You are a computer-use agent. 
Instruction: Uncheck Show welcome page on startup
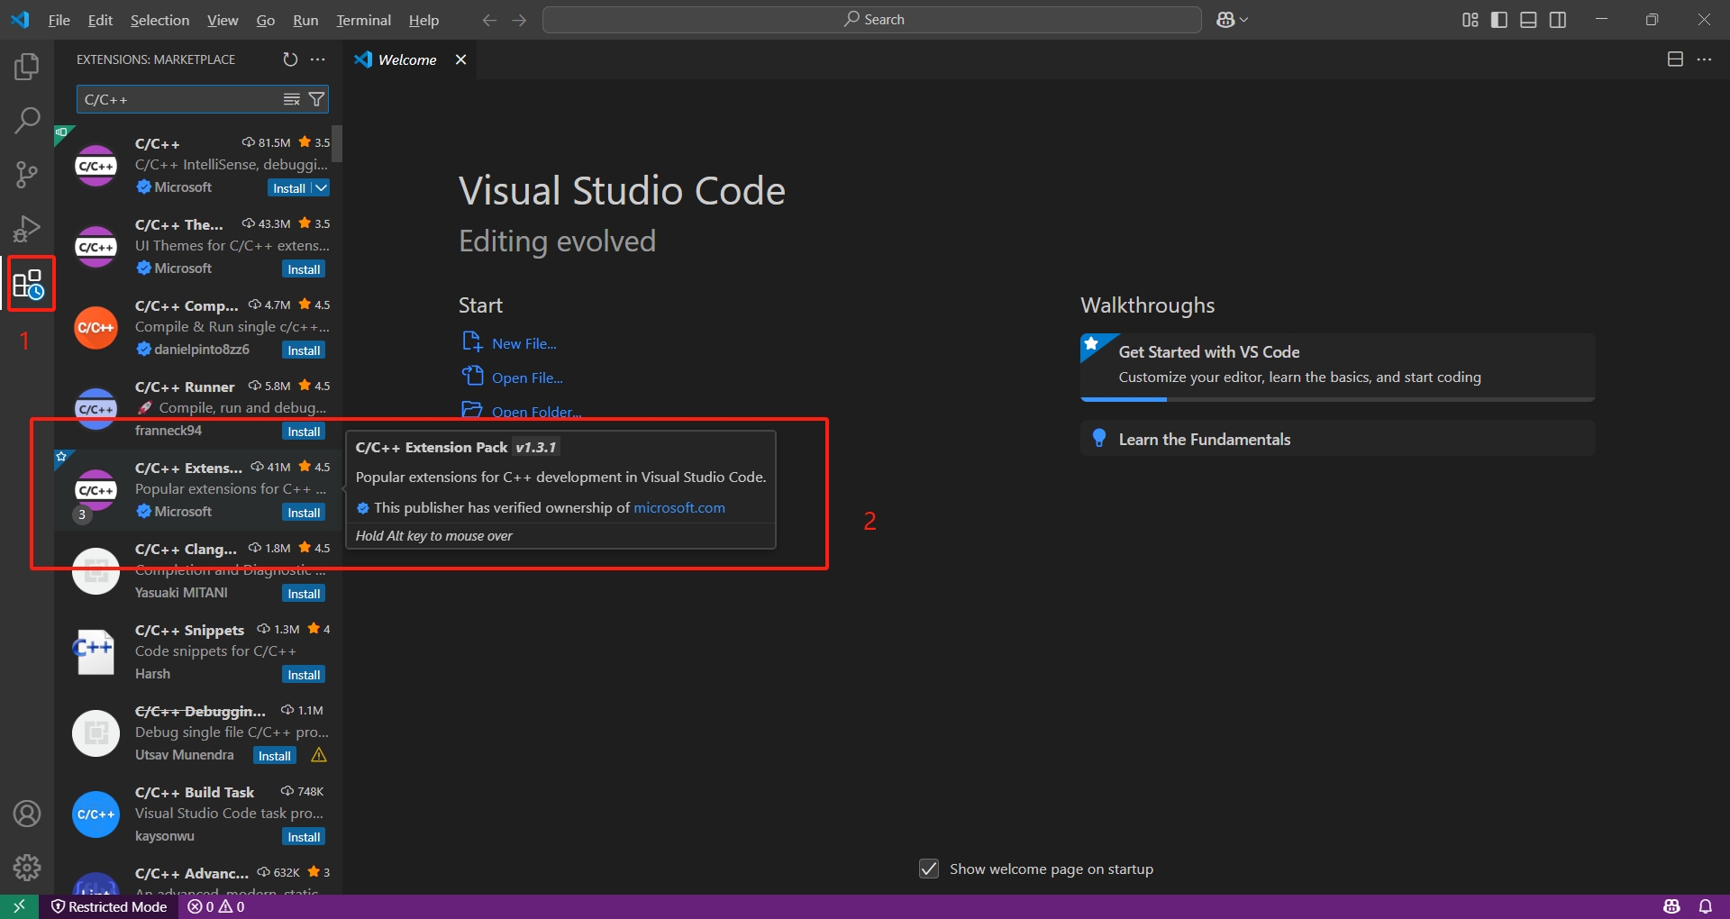(929, 869)
